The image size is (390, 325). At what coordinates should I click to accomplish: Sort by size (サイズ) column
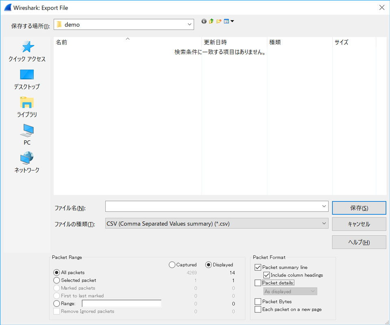point(354,42)
